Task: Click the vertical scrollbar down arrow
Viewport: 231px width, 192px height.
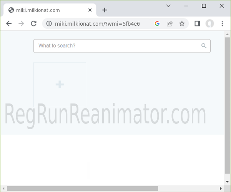Action: click(x=227, y=181)
